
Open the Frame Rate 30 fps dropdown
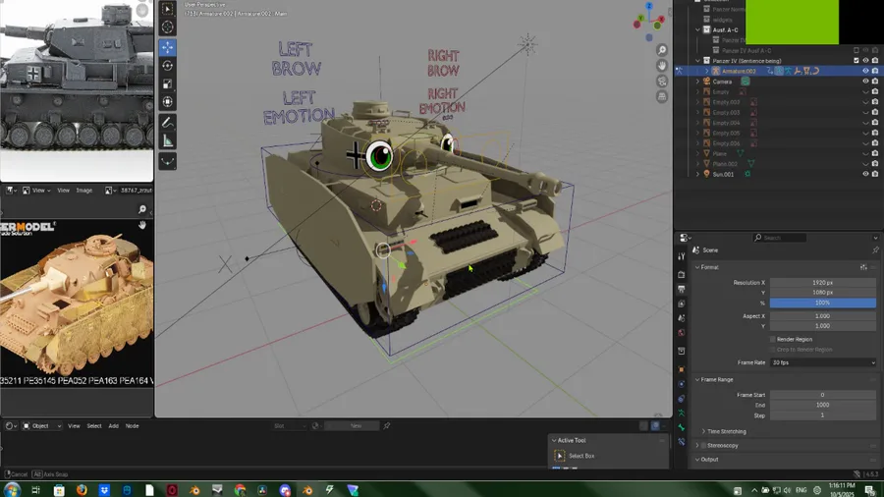822,362
